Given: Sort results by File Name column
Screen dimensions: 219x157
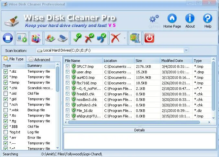Looking at the screenshot, I should [x=83, y=61].
